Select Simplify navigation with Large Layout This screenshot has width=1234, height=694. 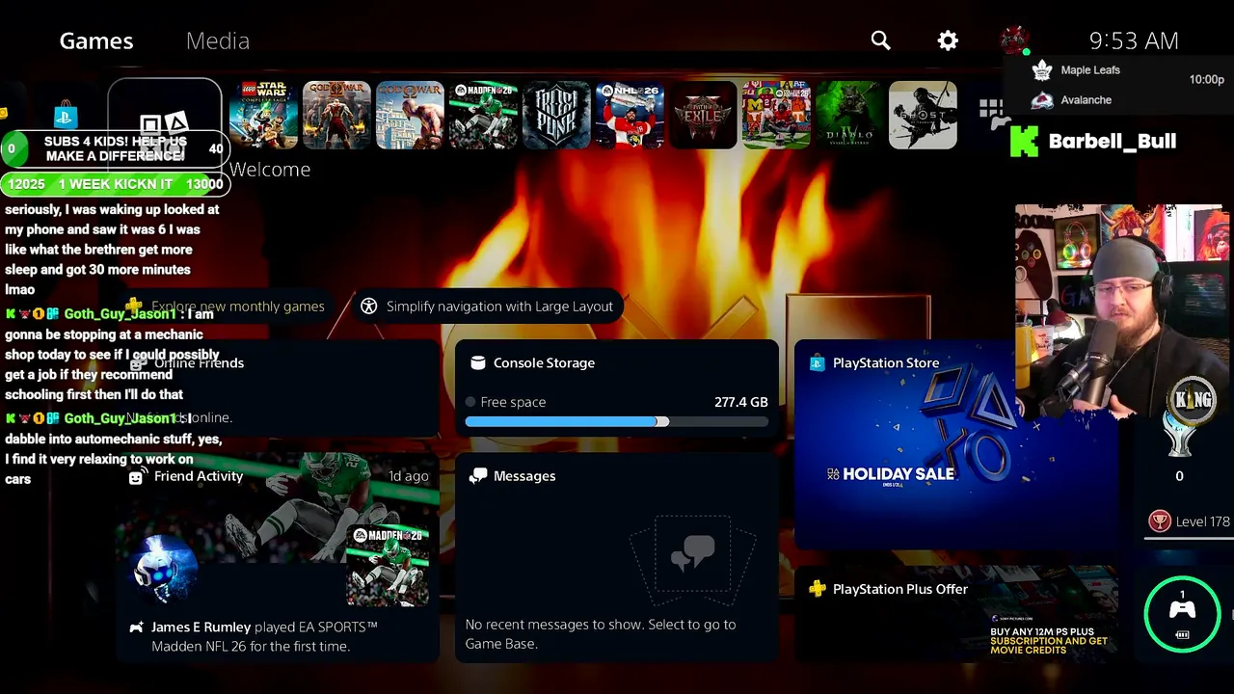(x=487, y=307)
